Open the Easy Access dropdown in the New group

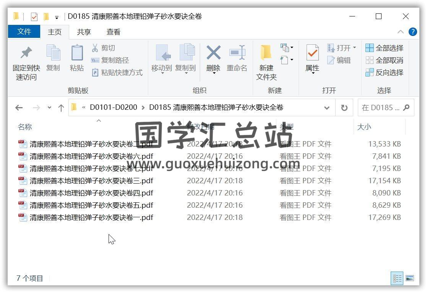click(287, 60)
